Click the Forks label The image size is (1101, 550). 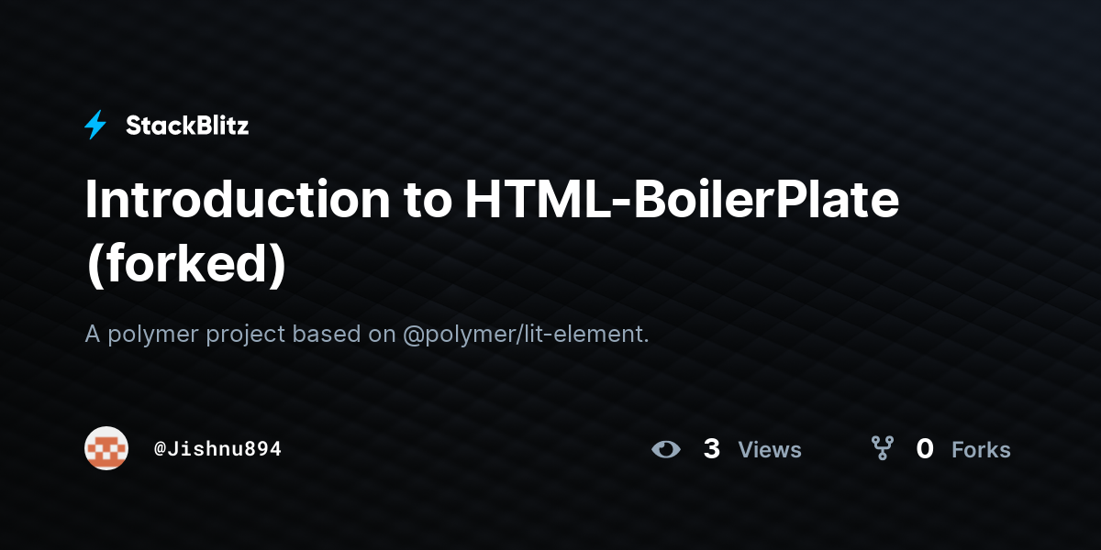[981, 450]
